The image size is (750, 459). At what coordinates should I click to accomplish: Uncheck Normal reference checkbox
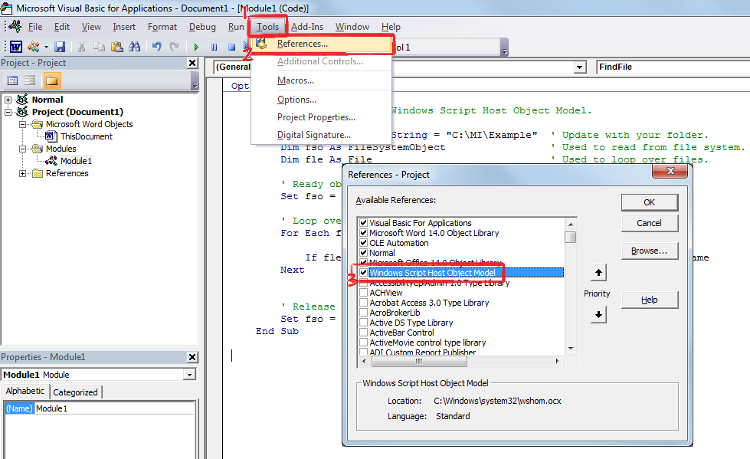(364, 253)
